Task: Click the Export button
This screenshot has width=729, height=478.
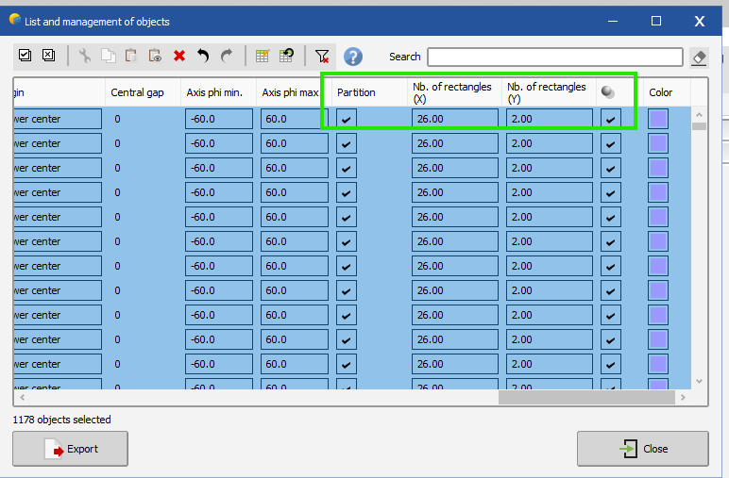Action: pyautogui.click(x=71, y=449)
